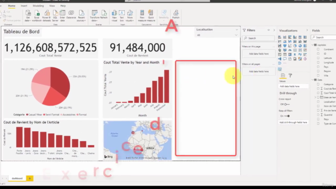Select the clustered column chart visual
The image size is (336, 189).
(295, 37)
